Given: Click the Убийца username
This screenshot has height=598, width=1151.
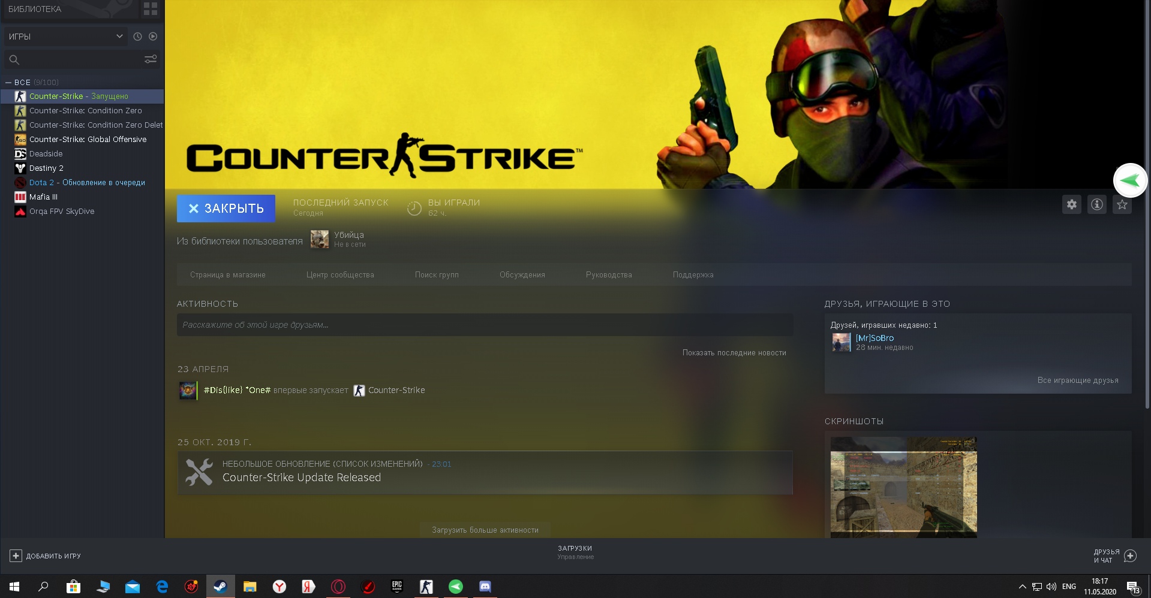Looking at the screenshot, I should click(x=349, y=235).
